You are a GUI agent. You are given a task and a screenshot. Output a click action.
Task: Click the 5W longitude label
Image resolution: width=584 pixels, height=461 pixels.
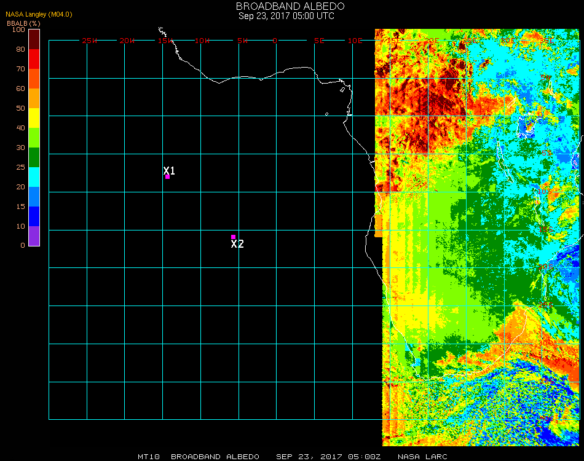pos(242,41)
